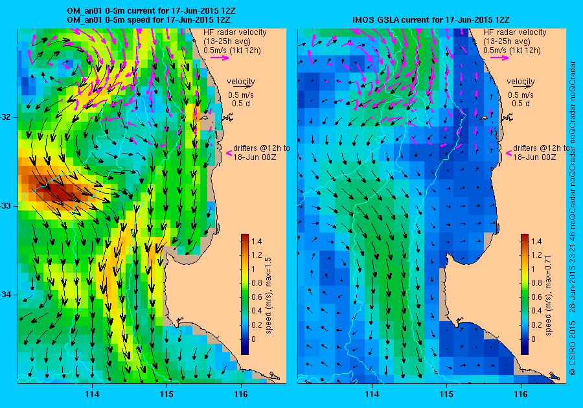
Task: Click the magenta HF radar legend arrow, left map
Action: (220, 58)
